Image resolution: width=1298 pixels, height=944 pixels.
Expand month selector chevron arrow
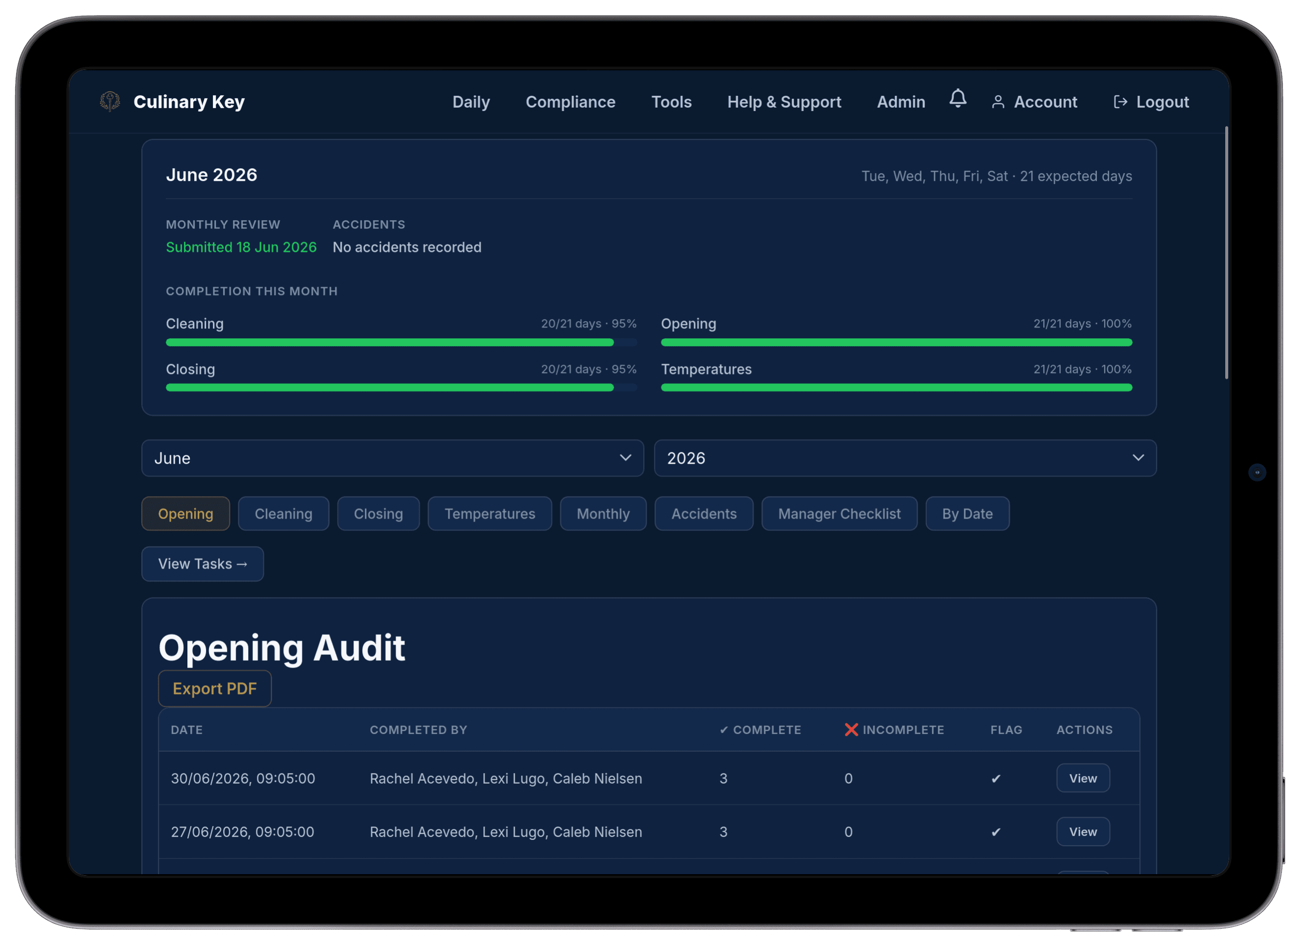pos(625,458)
